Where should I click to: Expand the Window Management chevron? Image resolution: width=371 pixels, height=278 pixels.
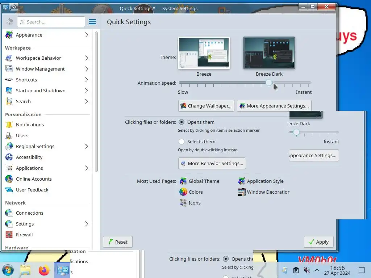[x=87, y=69]
